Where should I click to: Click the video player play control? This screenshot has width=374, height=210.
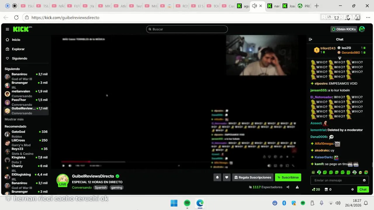(64, 166)
